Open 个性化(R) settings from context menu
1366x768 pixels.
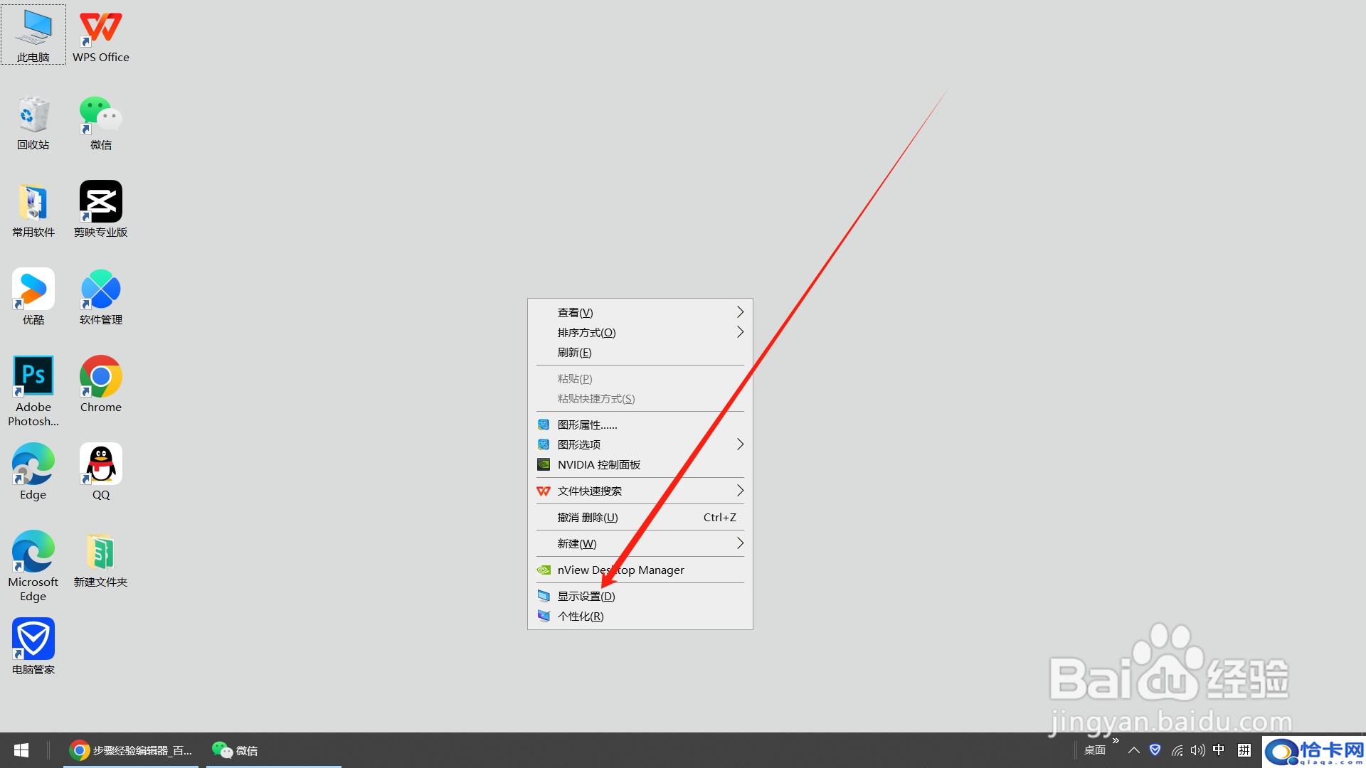580,615
